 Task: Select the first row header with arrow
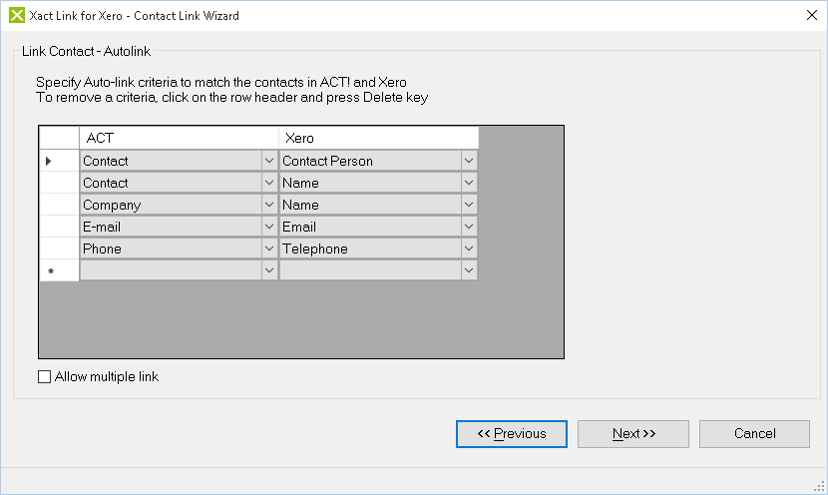(59, 161)
